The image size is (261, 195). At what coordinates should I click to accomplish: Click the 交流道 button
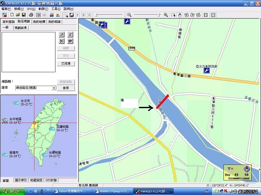point(66,63)
